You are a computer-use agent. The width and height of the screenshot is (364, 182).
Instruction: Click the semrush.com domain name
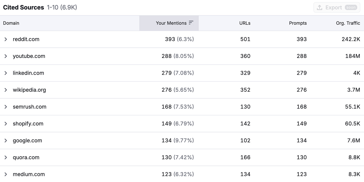pyautogui.click(x=29, y=107)
